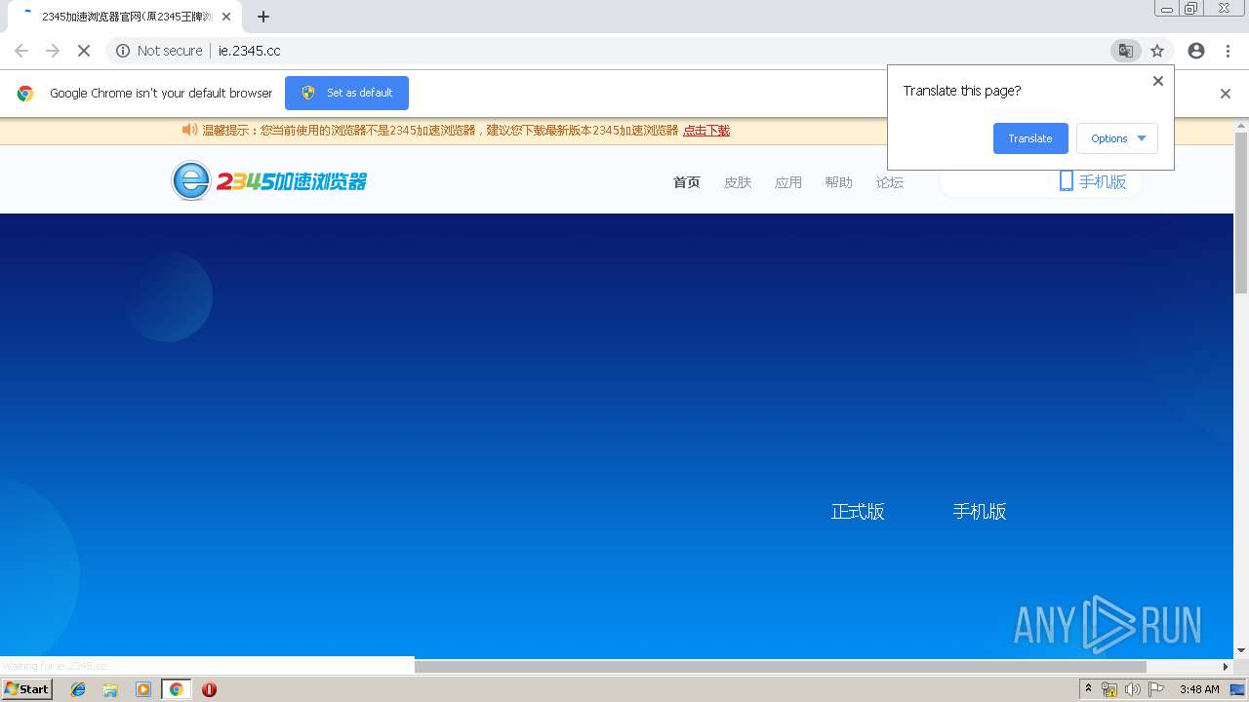Open Chrome three-dot menu
Image resolution: width=1249 pixels, height=702 pixels.
pyautogui.click(x=1228, y=51)
